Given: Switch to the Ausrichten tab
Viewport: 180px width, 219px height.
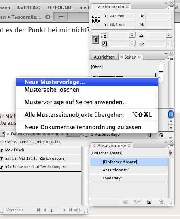Looking at the screenshot, I should point(104,57).
